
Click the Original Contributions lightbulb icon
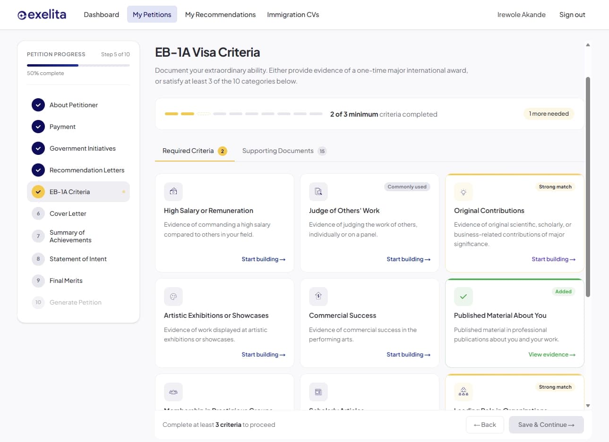point(463,191)
